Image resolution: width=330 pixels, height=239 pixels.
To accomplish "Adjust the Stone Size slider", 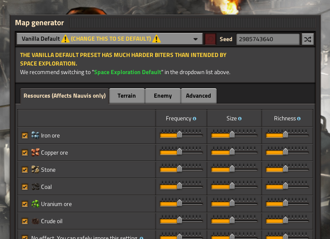I will [x=234, y=168].
